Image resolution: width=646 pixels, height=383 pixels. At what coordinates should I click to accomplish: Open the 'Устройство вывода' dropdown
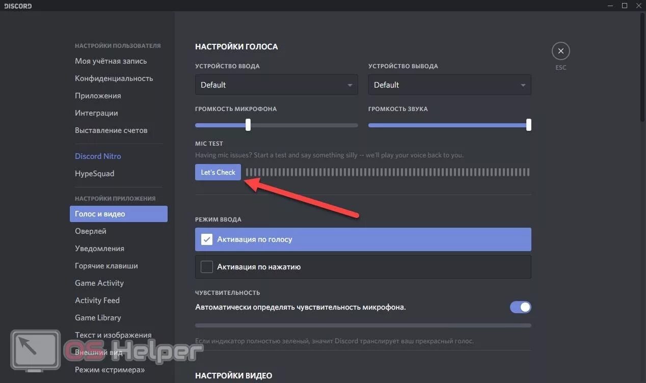(x=450, y=85)
